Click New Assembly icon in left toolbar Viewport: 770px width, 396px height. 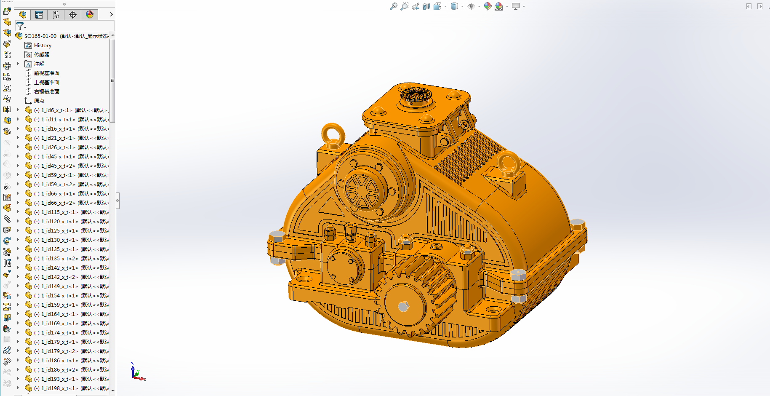(7, 33)
